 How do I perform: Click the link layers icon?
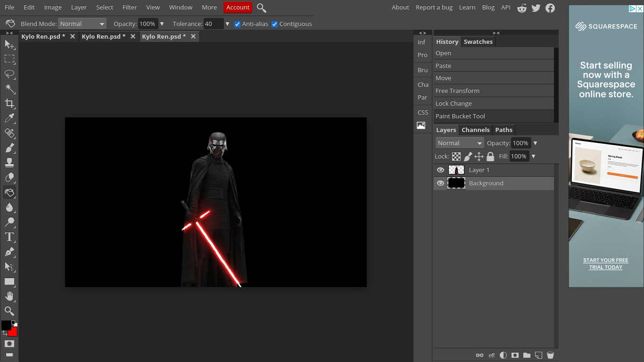click(x=479, y=355)
